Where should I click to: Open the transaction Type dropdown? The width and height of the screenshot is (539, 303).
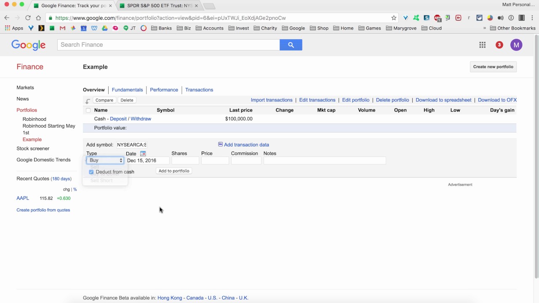tap(105, 160)
